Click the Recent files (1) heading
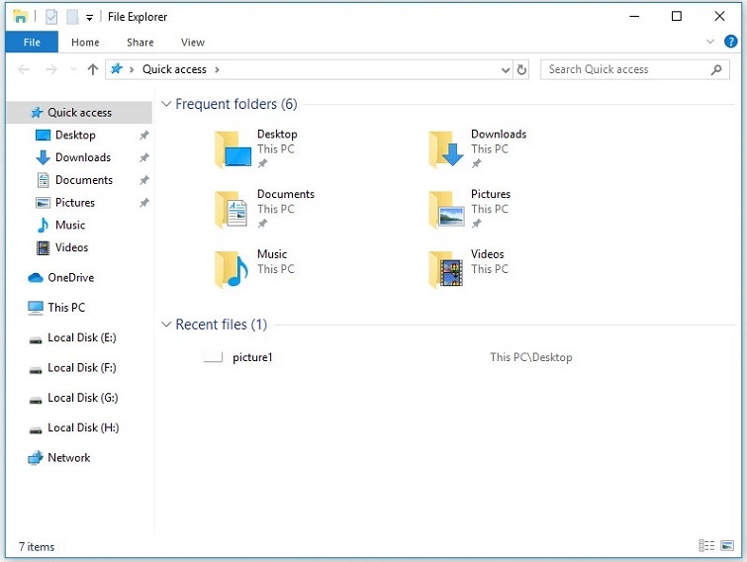The width and height of the screenshot is (747, 562). (x=221, y=325)
